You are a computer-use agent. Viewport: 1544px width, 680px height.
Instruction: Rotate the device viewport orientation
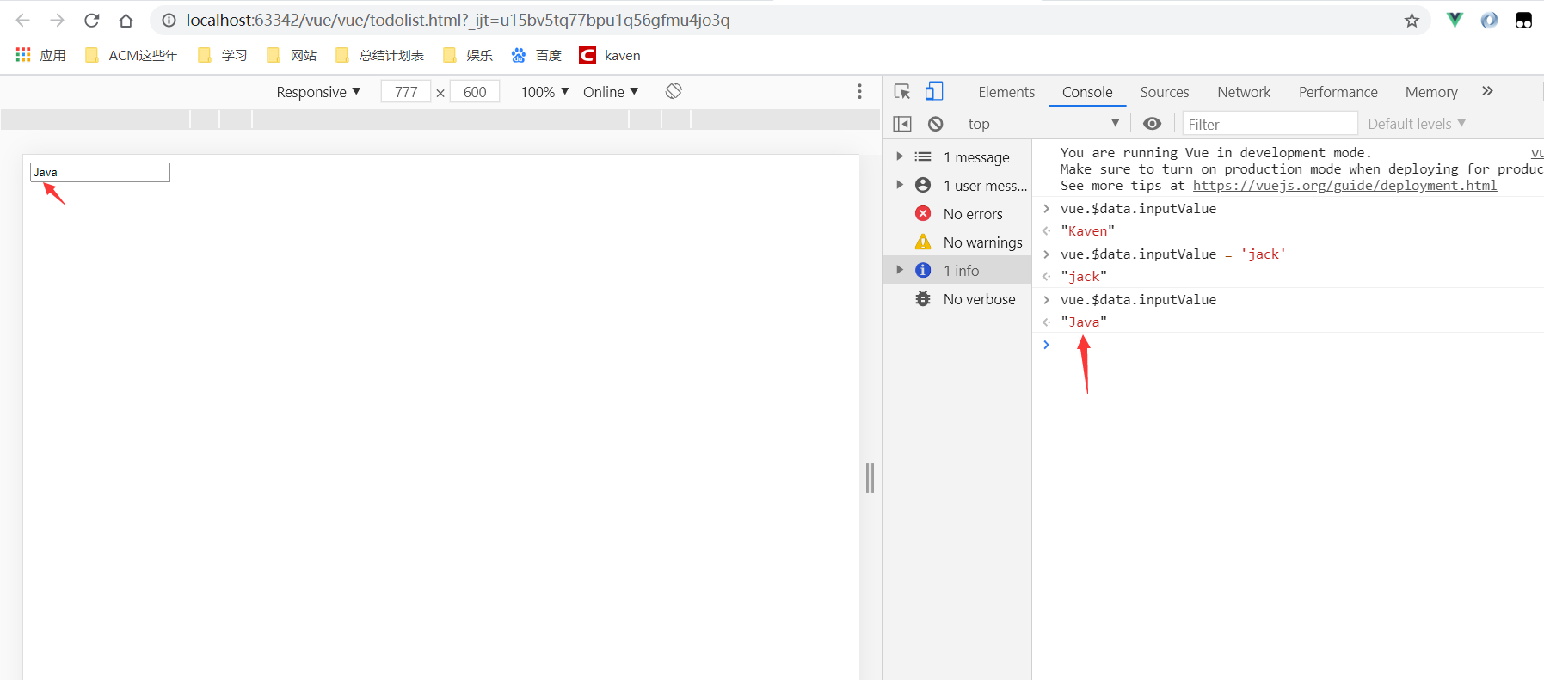674,91
